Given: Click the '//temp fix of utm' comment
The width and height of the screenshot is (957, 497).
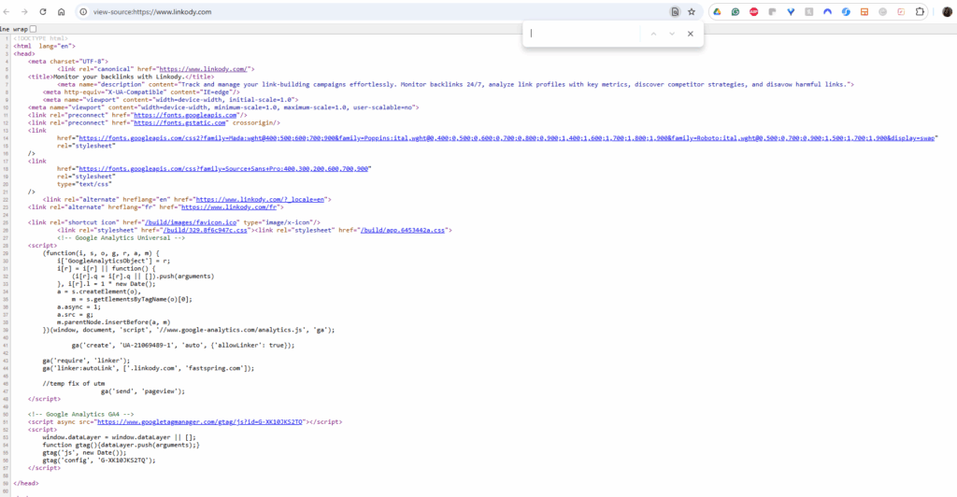Looking at the screenshot, I should [73, 384].
